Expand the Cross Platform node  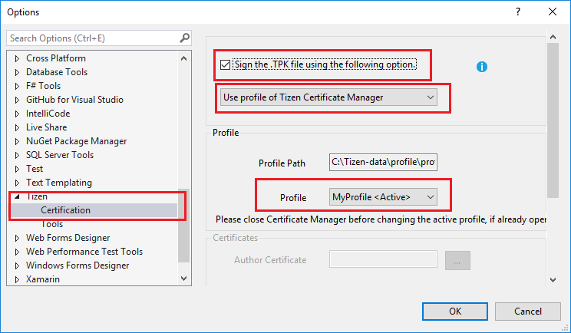pyautogui.click(x=18, y=58)
